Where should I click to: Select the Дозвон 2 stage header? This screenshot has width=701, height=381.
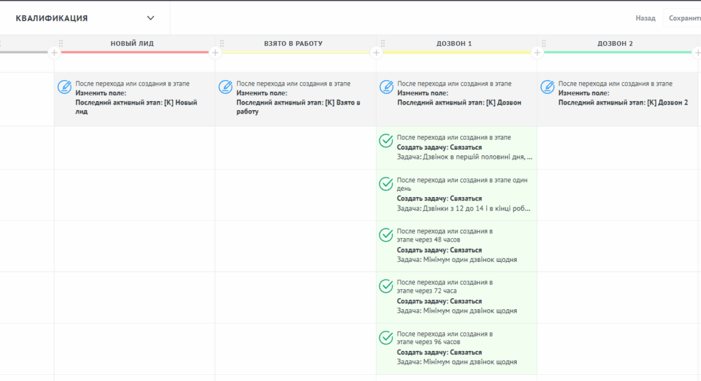615,44
